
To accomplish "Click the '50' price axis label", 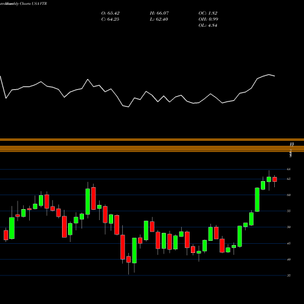I will (x=289, y=227).
